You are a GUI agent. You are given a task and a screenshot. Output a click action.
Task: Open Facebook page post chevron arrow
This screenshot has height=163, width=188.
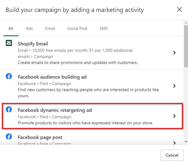pyautogui.click(x=175, y=143)
